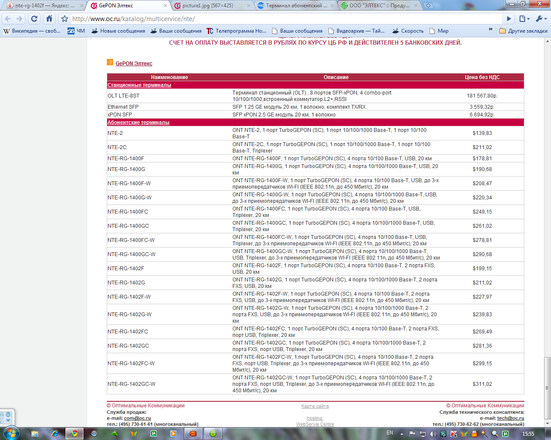Open the Абонентские терминалы section link
Image resolution: width=551 pixels, height=440 pixels.
[x=138, y=122]
